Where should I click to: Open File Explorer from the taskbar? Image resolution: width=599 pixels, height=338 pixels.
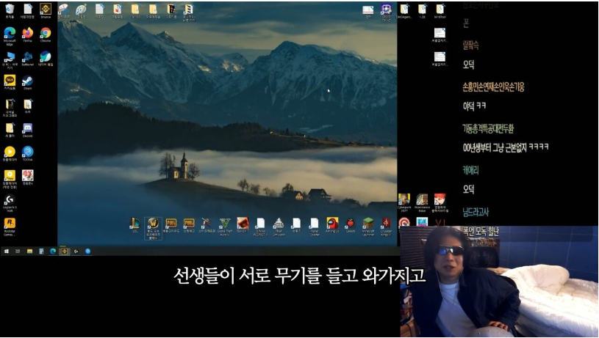(29, 251)
